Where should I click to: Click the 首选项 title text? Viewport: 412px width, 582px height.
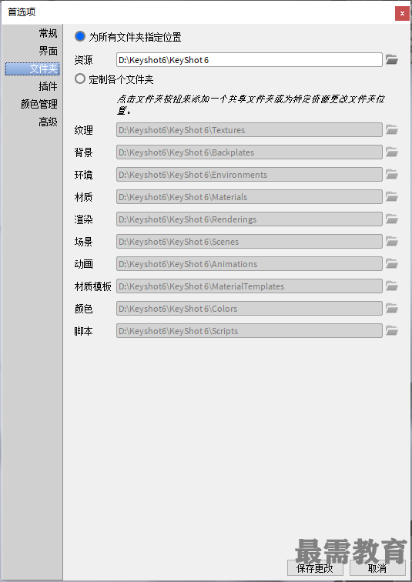point(22,12)
